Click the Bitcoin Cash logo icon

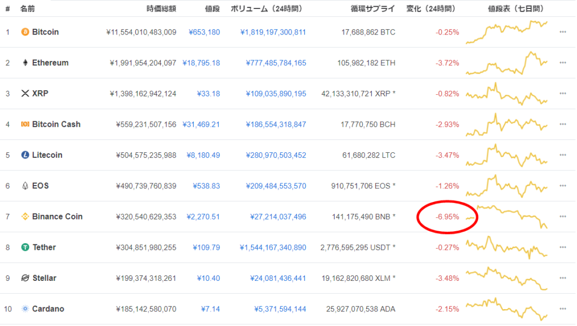tap(25, 124)
